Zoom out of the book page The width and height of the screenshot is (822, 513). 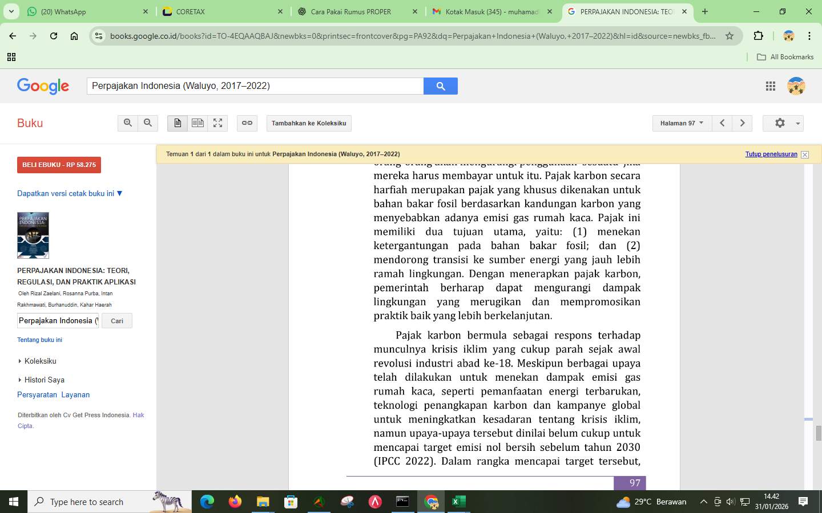[x=148, y=123]
